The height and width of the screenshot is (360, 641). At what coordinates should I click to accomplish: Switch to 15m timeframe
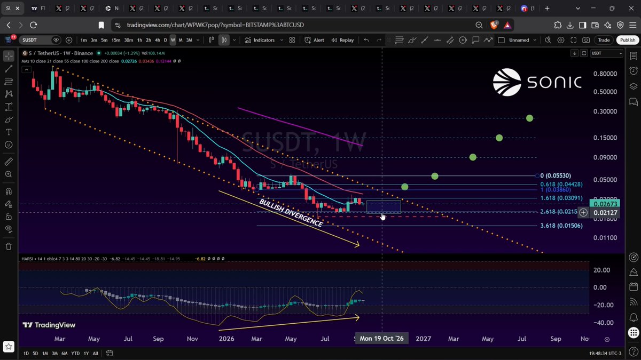pos(116,40)
